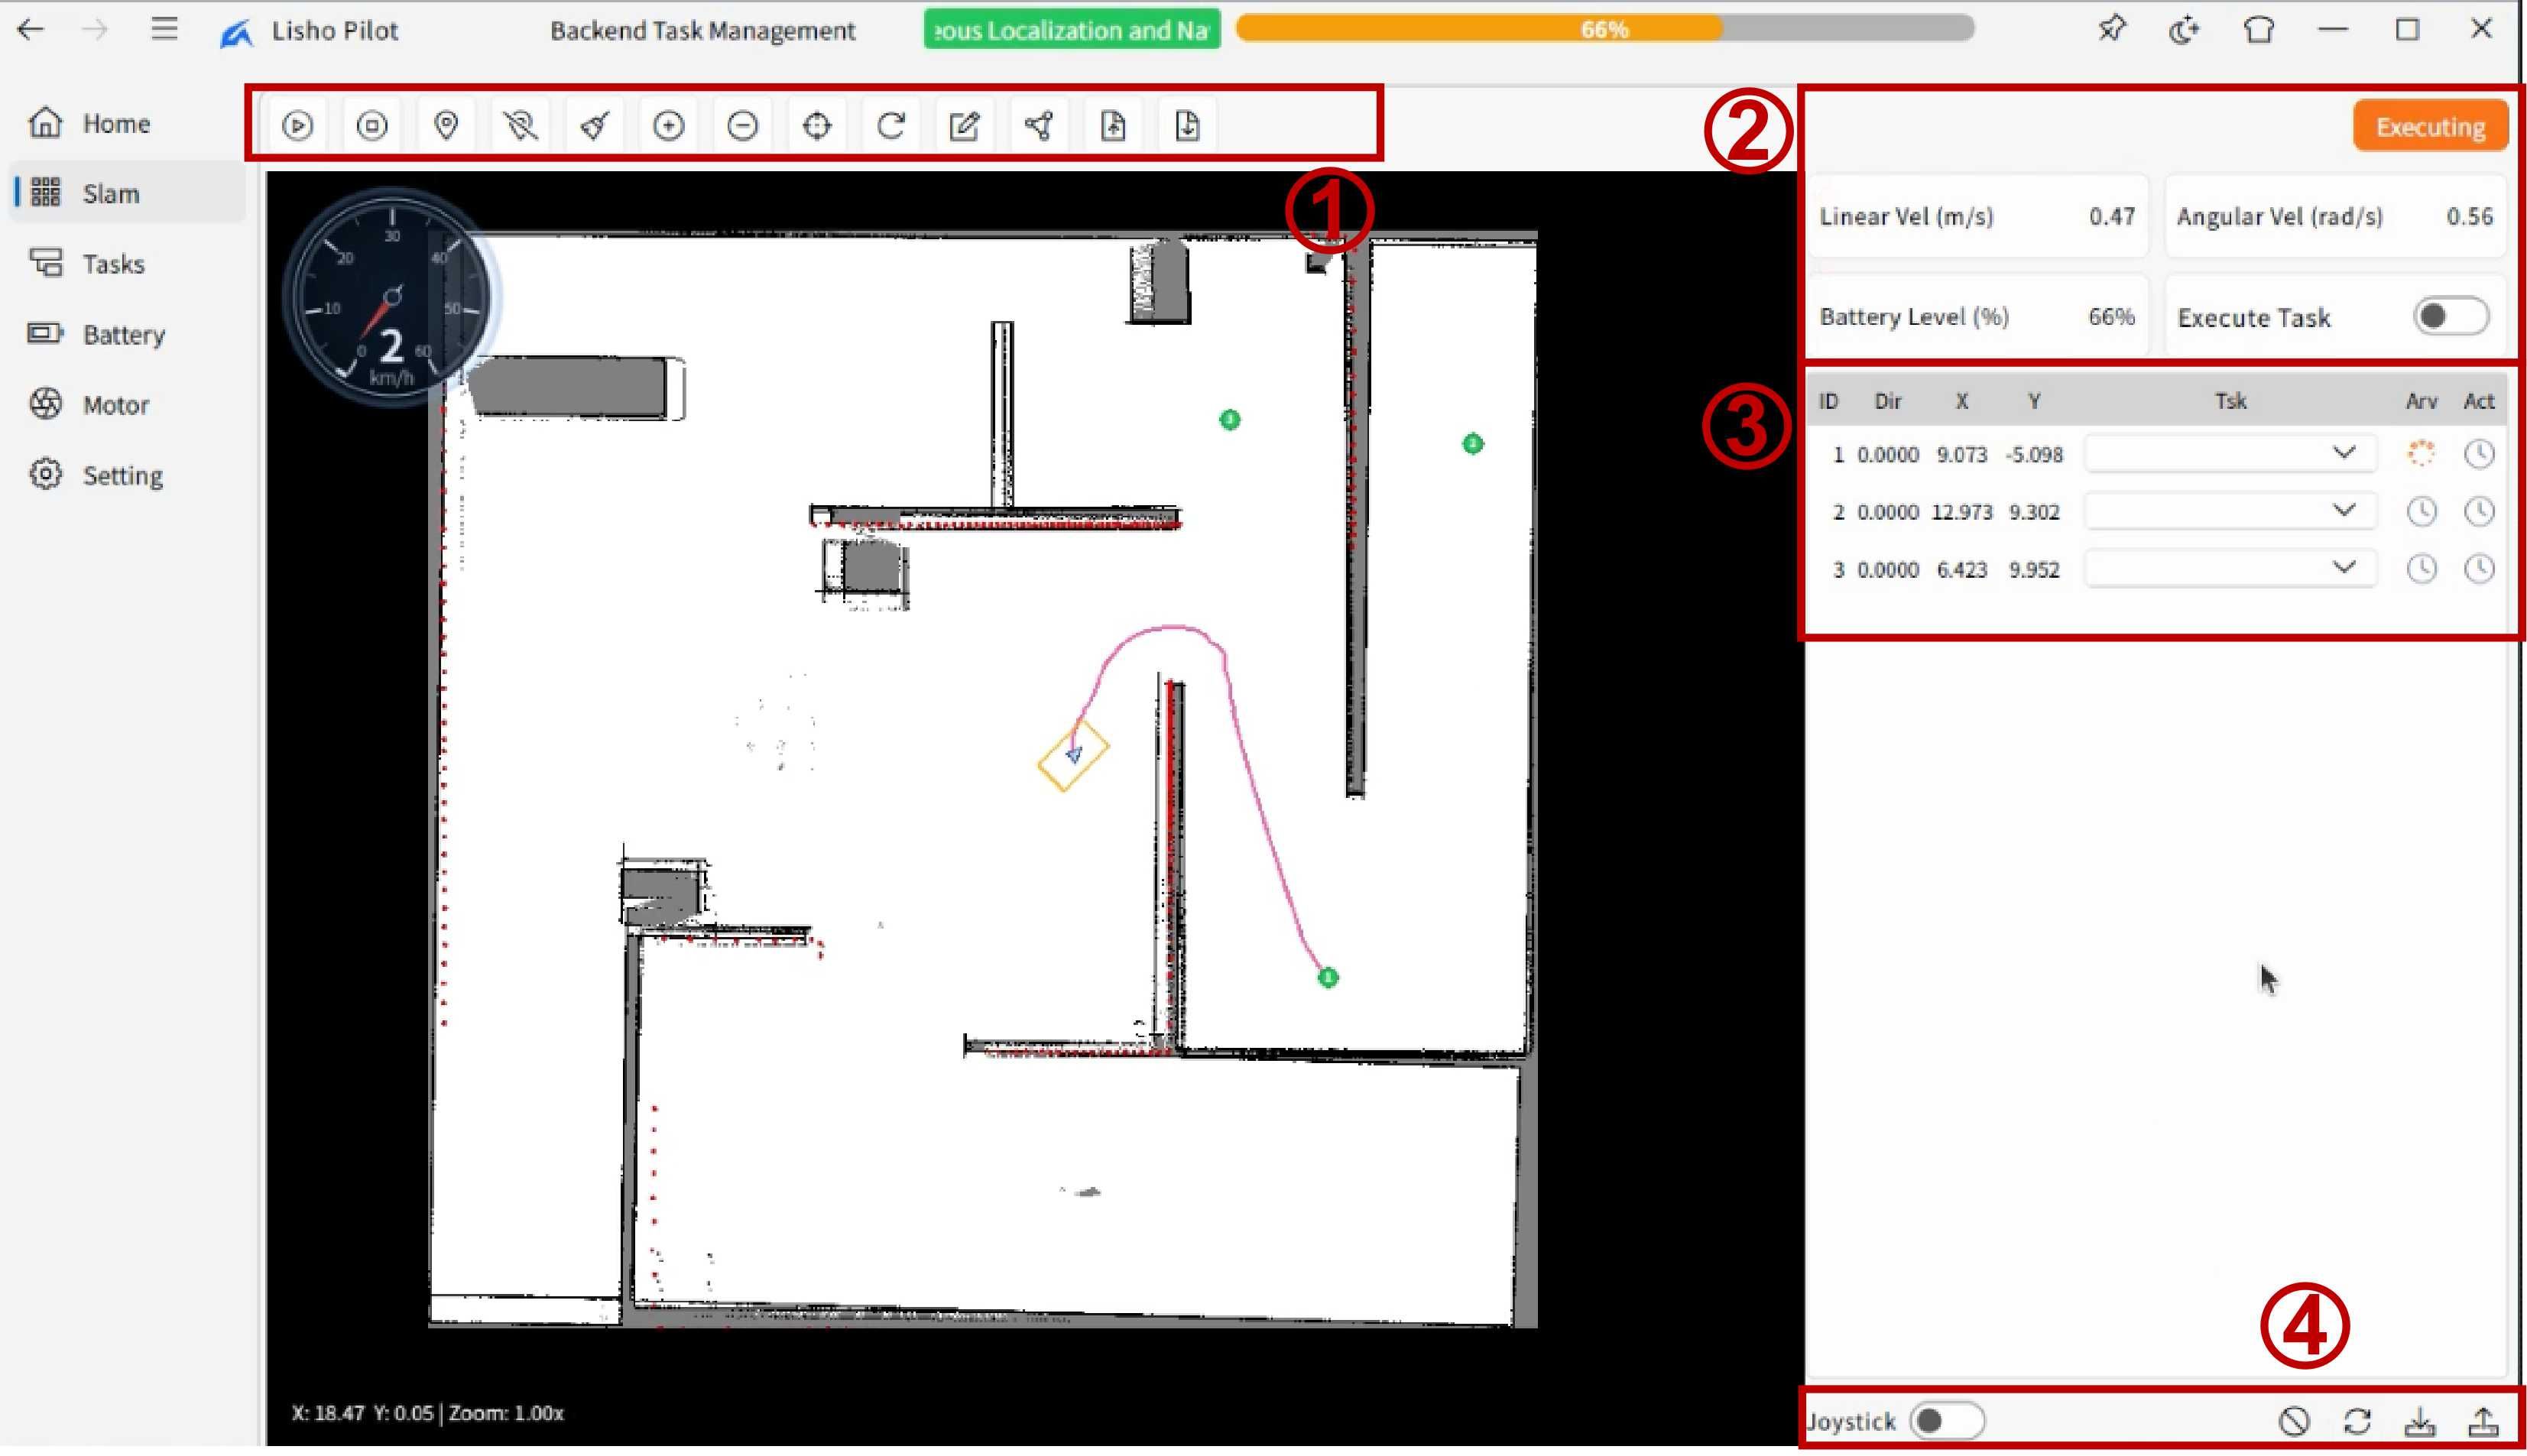Click the file download document icon
2527x1456 pixels.
1187,126
